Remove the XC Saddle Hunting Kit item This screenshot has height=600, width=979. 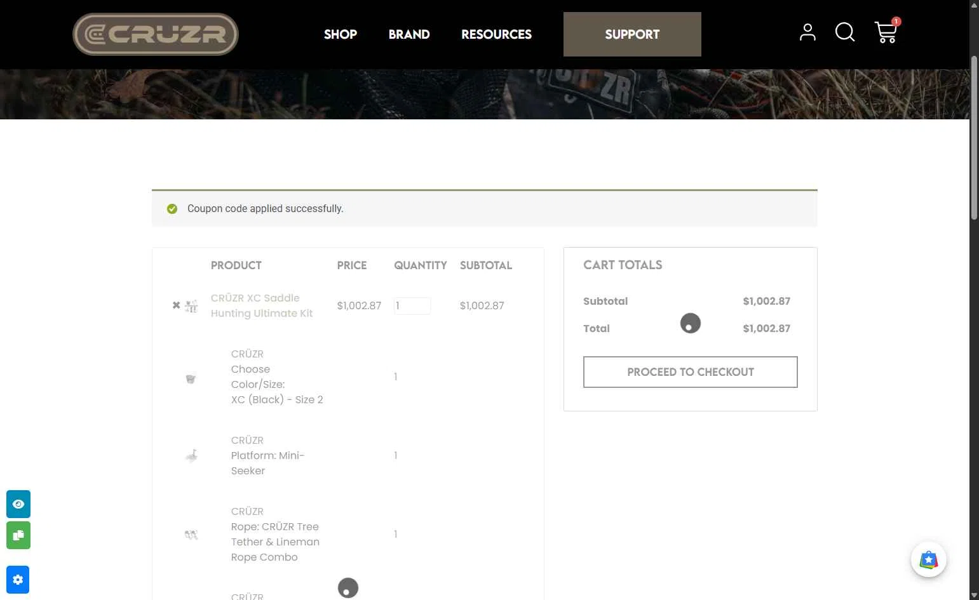176,305
